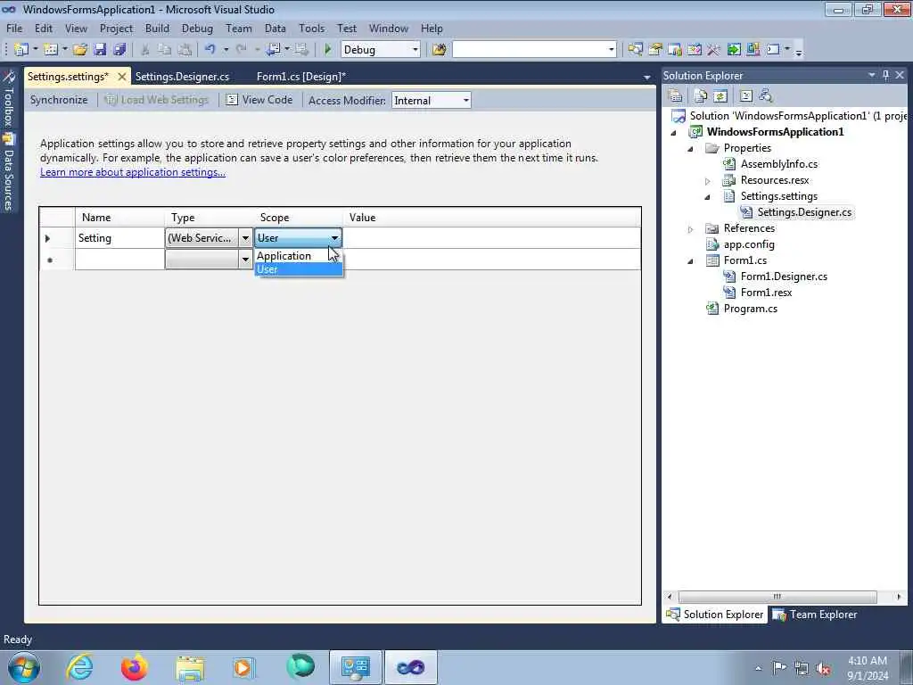Open the Windows Start menu orb

pos(24,667)
